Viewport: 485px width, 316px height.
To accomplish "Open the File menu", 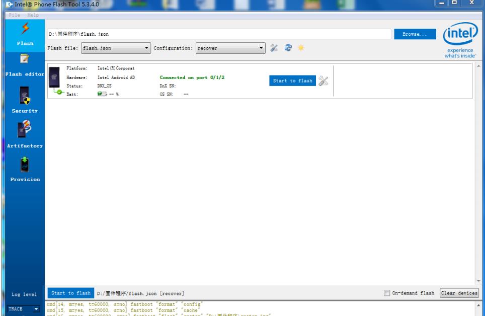I will pyautogui.click(x=15, y=15).
